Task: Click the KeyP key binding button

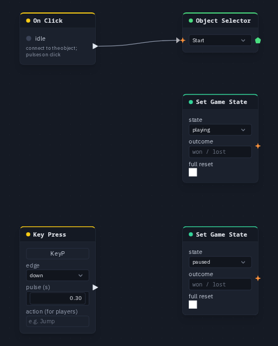Action: [x=57, y=253]
